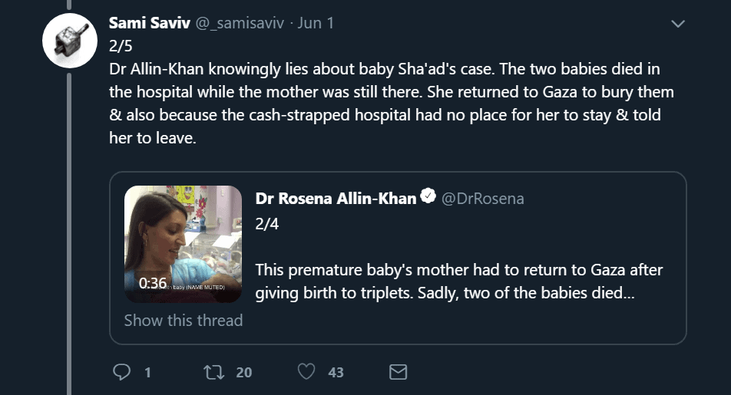Open the @DrRosena handle
731x395 pixels.
pos(483,198)
